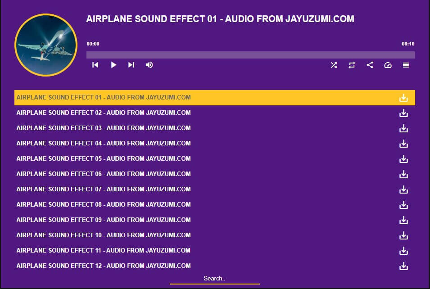Image resolution: width=430 pixels, height=289 pixels.
Task: Open the currently highlighted Airplane Sound Effect 01 track
Action: 103,97
